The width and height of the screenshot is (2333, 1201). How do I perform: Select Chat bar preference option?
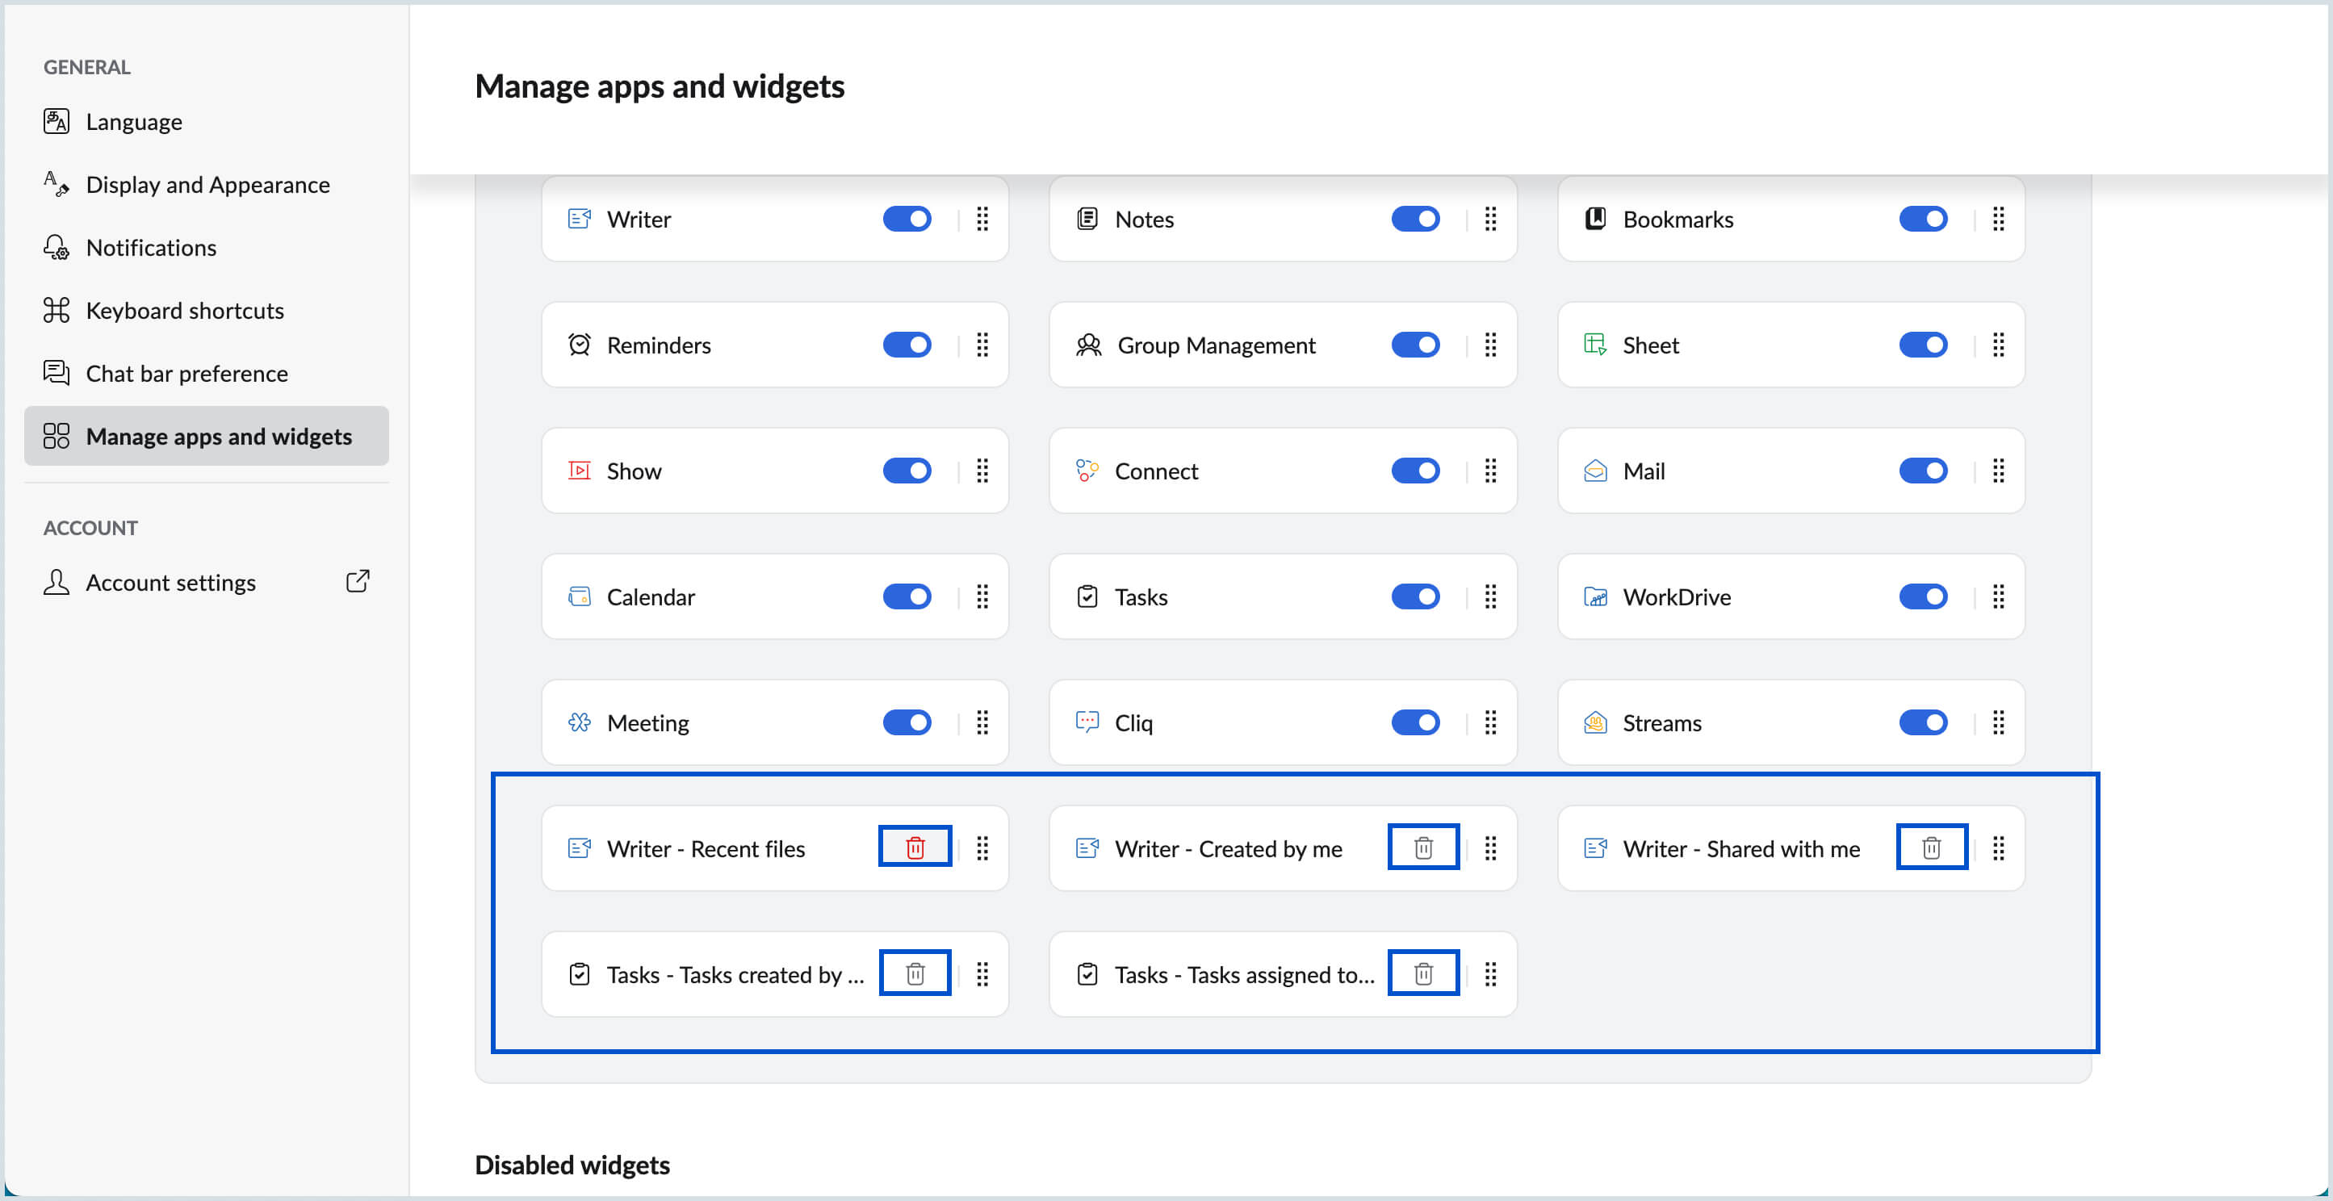tap(186, 374)
